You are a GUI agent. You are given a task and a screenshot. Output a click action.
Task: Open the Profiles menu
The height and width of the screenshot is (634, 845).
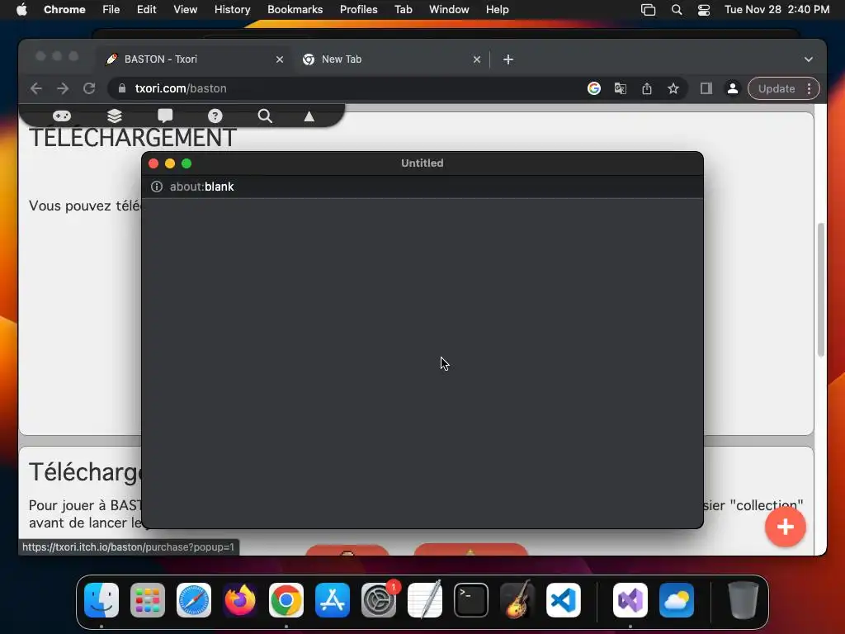[358, 10]
